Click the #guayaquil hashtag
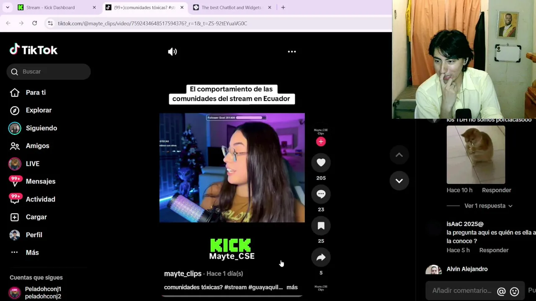 click(265, 287)
